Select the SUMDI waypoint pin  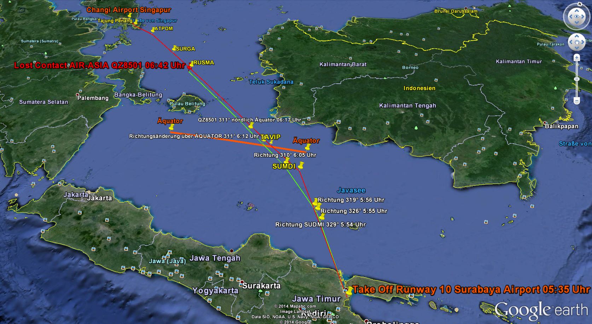click(x=301, y=165)
